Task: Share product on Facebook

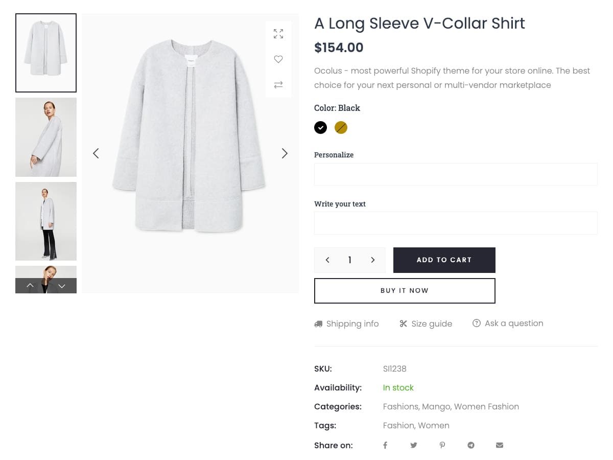Action: [385, 445]
